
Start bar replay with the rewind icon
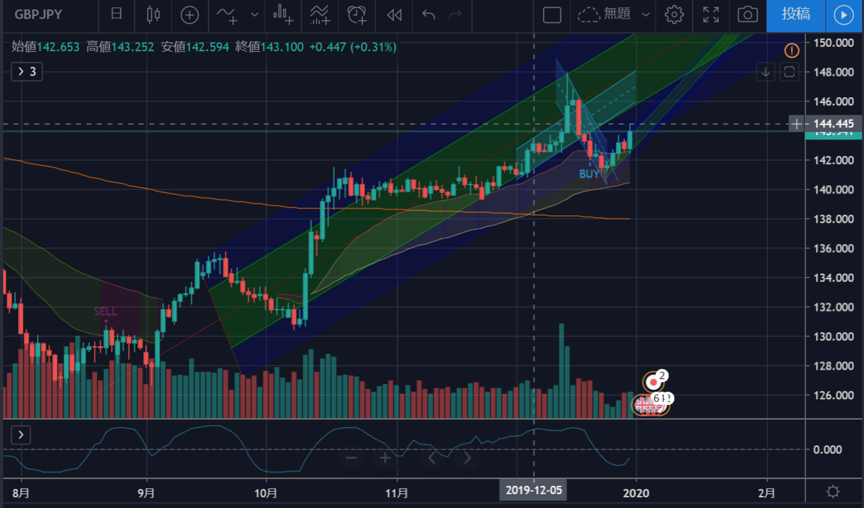[395, 14]
